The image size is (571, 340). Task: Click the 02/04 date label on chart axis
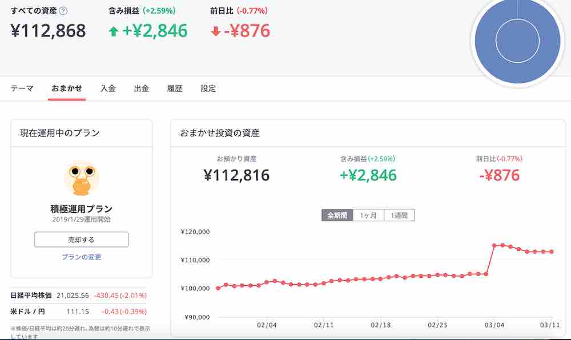coord(267,325)
